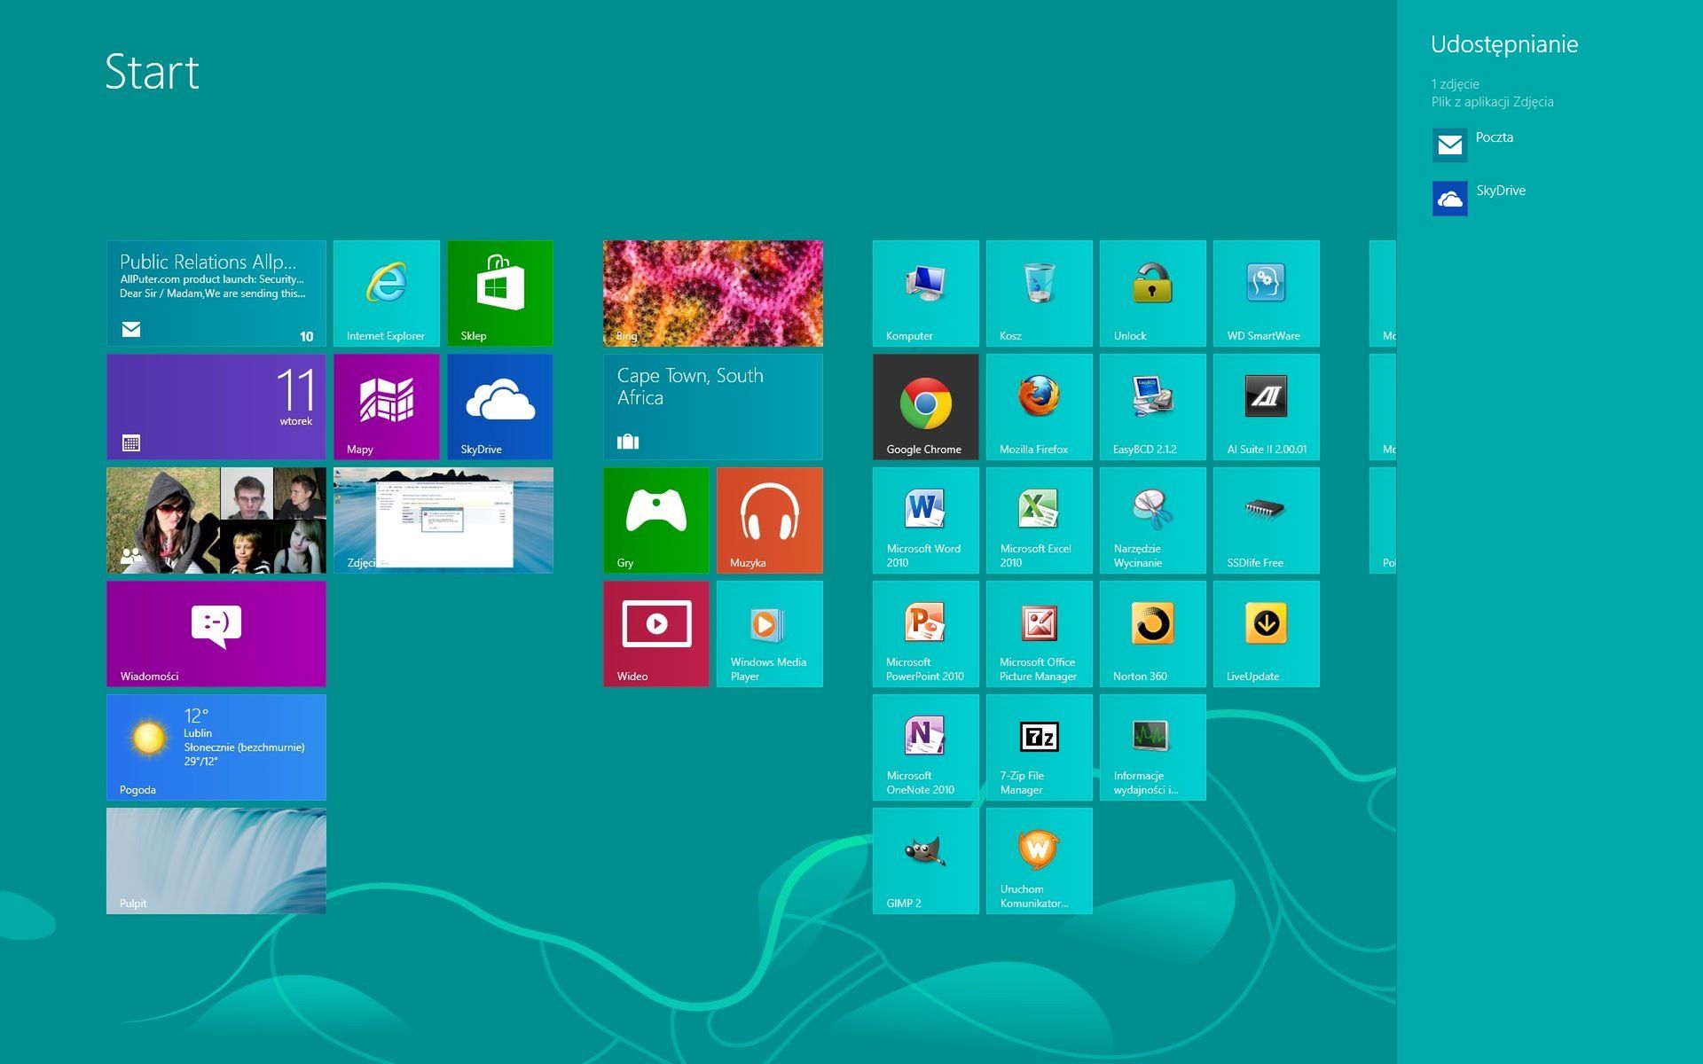Open the People tile with photo collage
Screen dimensions: 1703x1064
pos(216,520)
